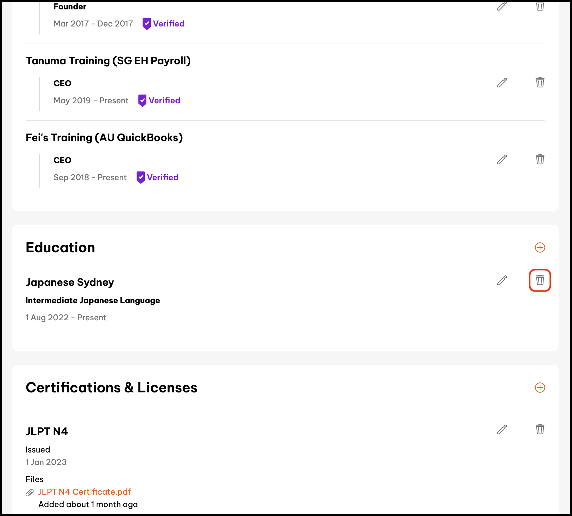Image resolution: width=572 pixels, height=516 pixels.
Task: Click Verified badge for Fei's Training
Action: click(x=158, y=177)
